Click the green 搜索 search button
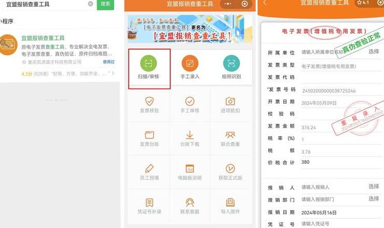Image resolution: width=384 pixels, height=228 pixels. [x=105, y=4]
